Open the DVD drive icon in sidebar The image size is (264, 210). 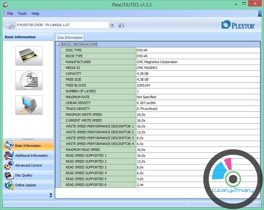[x=29, y=56]
